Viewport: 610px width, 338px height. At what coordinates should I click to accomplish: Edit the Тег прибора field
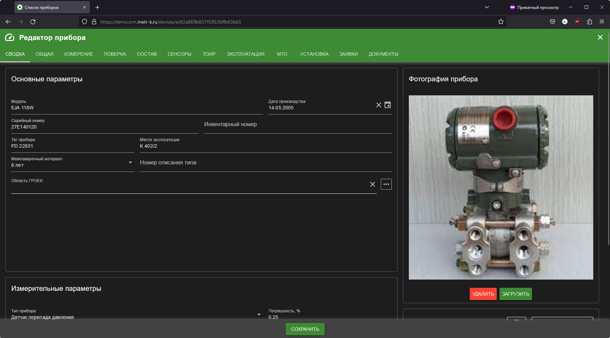pyautogui.click(x=73, y=146)
